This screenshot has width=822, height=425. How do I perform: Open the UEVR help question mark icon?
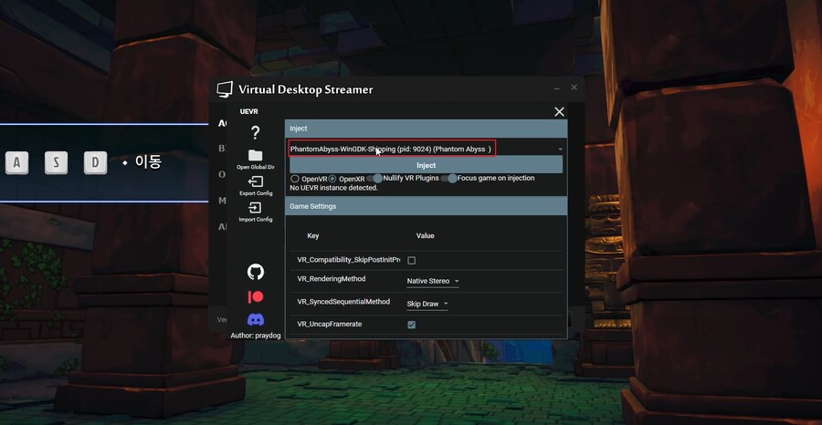(255, 133)
